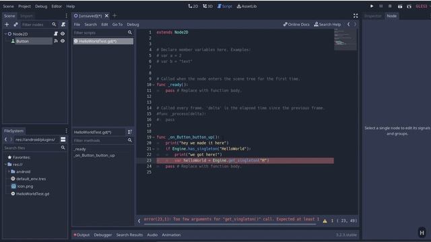431x242 pixels.
Task: Toggle distraction free mode icon
Action: tap(356, 15)
